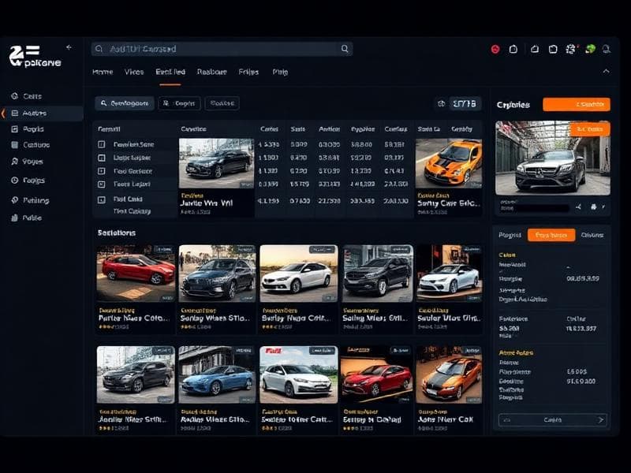The height and width of the screenshot is (473, 631).
Task: Open settings gear with the red dot
Action: (x=570, y=49)
